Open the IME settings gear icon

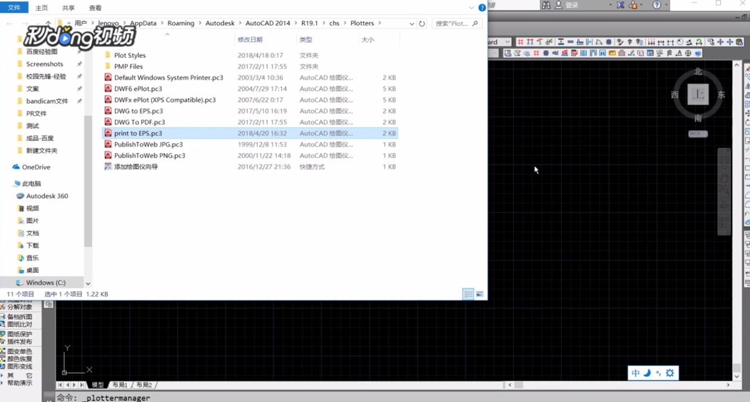670,373
